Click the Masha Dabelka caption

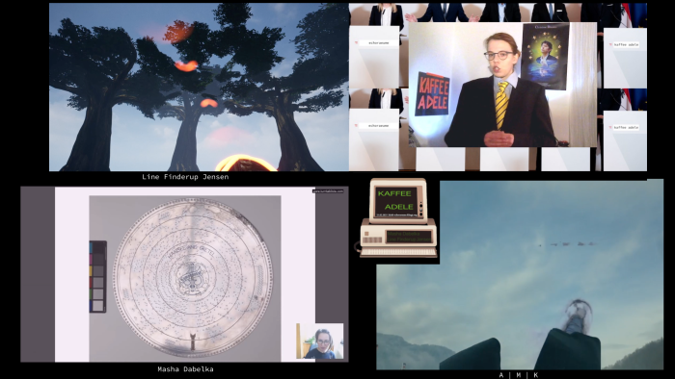click(x=185, y=369)
